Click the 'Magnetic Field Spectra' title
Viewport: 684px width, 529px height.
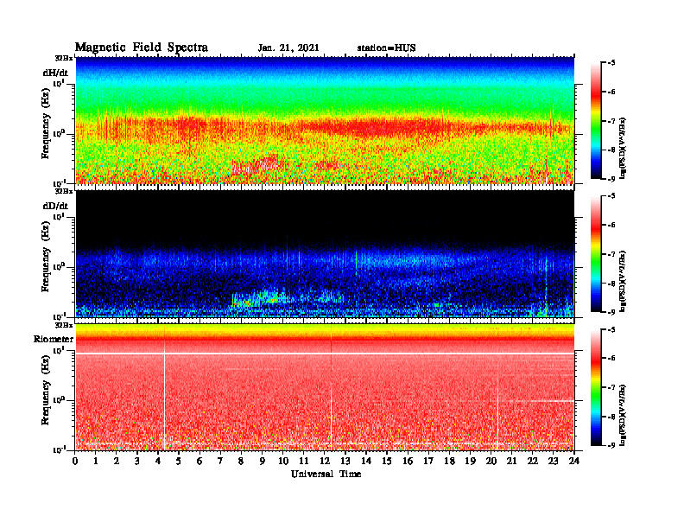pyautogui.click(x=142, y=48)
